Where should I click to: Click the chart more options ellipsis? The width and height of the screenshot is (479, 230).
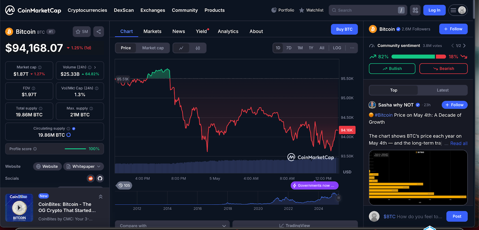(352, 48)
